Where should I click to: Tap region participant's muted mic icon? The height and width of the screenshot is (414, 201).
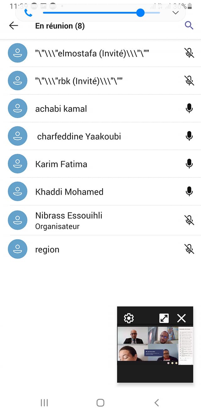coord(189,249)
